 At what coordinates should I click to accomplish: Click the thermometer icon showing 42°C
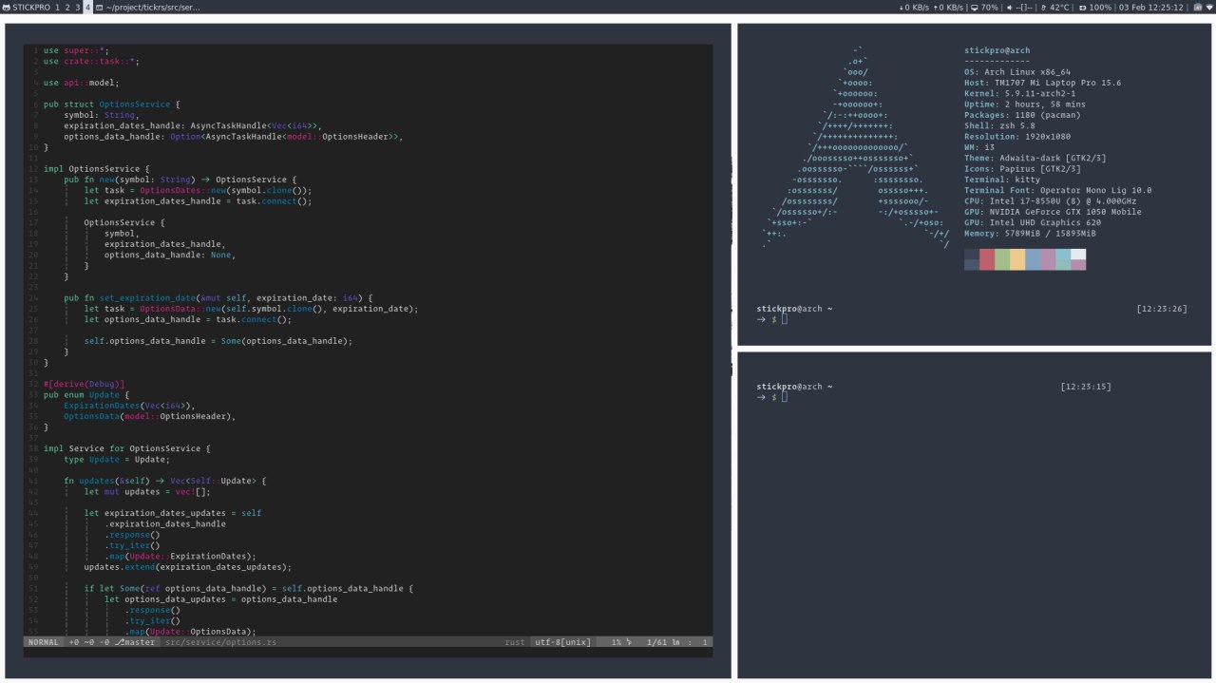1044,7
